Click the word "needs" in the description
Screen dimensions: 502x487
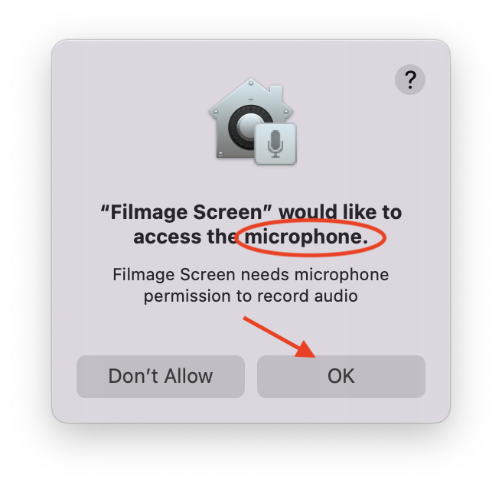click(x=265, y=275)
